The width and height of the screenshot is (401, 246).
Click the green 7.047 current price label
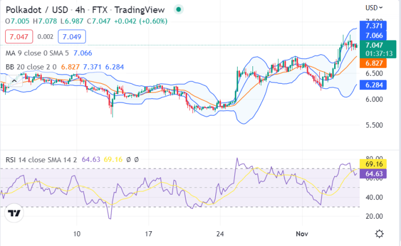[x=374, y=45]
